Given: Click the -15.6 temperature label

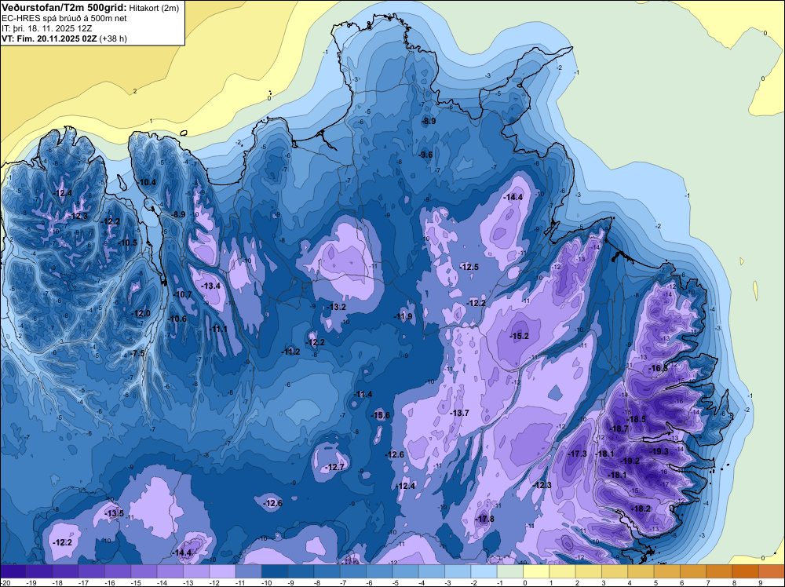Looking at the screenshot, I should pyautogui.click(x=381, y=415).
